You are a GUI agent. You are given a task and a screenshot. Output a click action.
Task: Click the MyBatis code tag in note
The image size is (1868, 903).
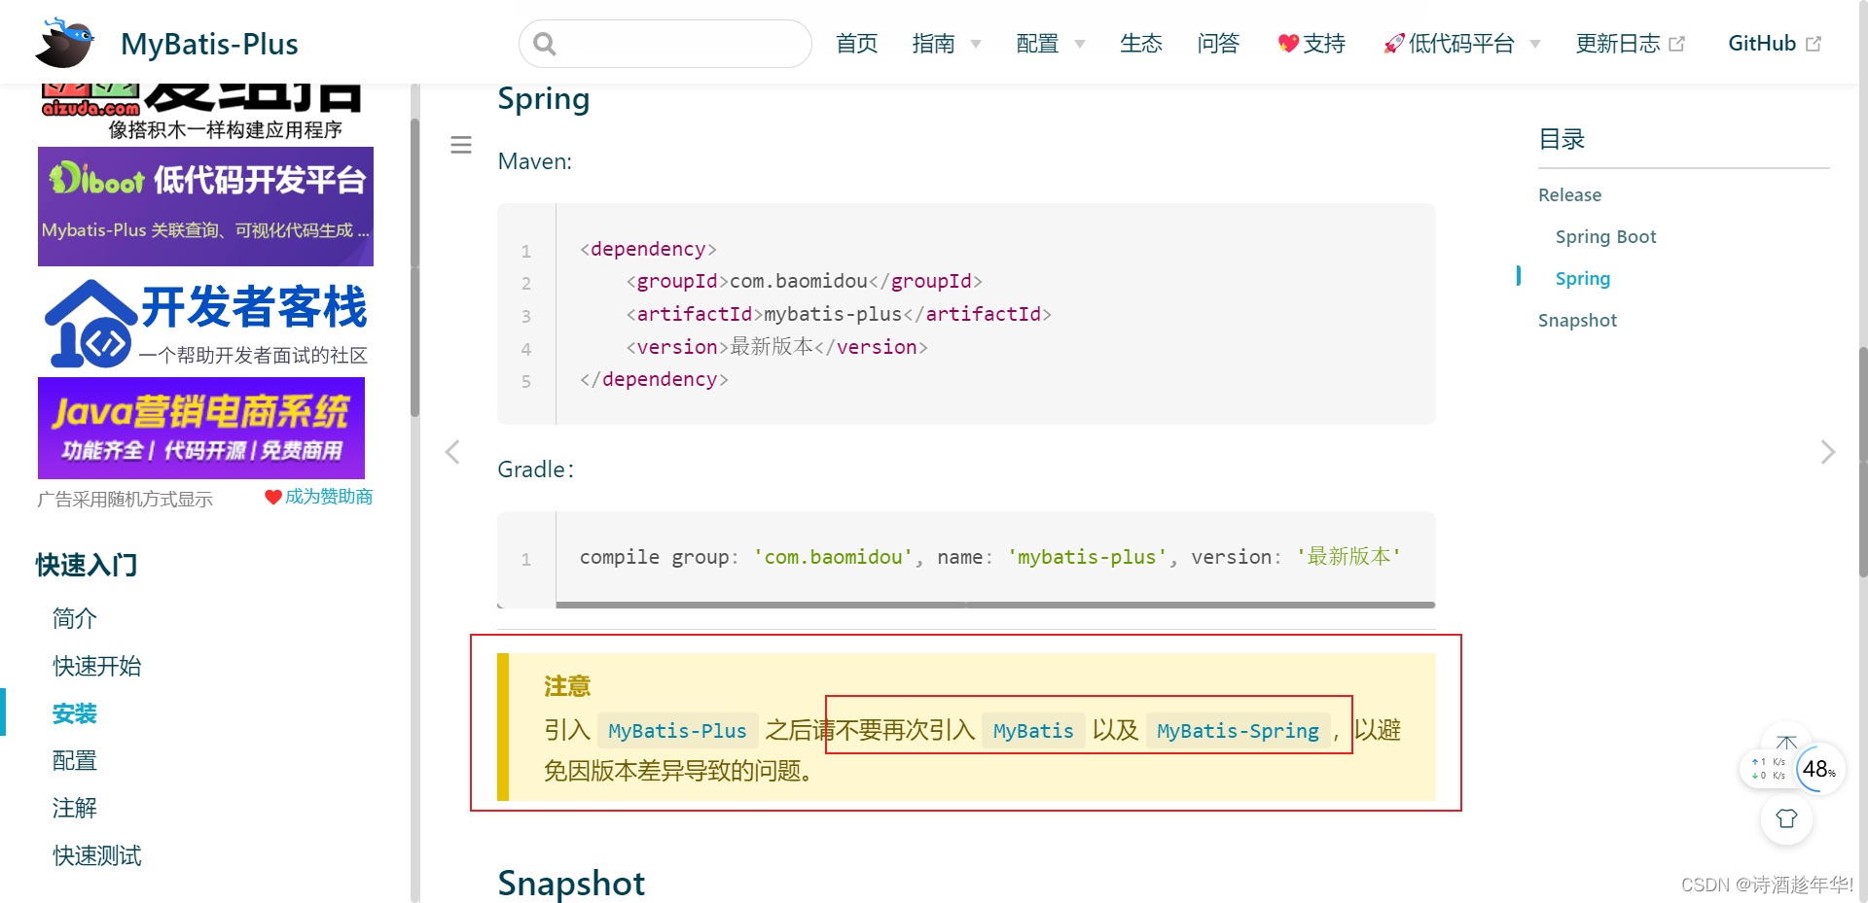pyautogui.click(x=1033, y=731)
